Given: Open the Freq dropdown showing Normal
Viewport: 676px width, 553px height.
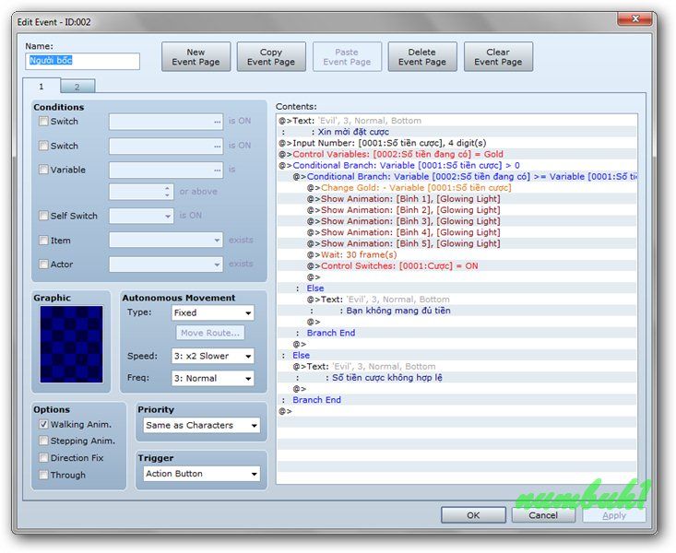Looking at the screenshot, I should pos(212,379).
